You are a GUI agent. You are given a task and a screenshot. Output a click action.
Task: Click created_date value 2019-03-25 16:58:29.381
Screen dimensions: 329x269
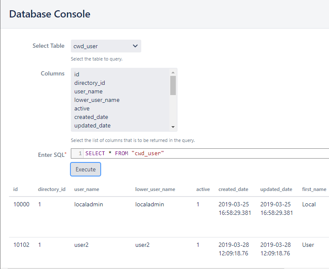click(235, 208)
